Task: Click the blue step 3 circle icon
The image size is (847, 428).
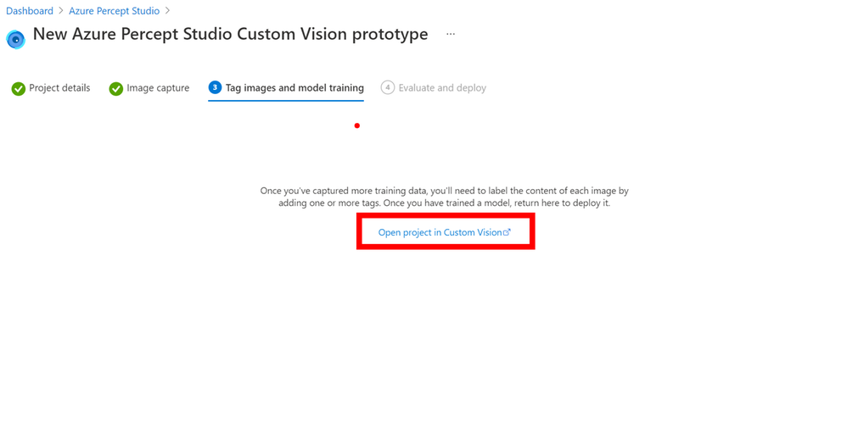Action: click(215, 87)
